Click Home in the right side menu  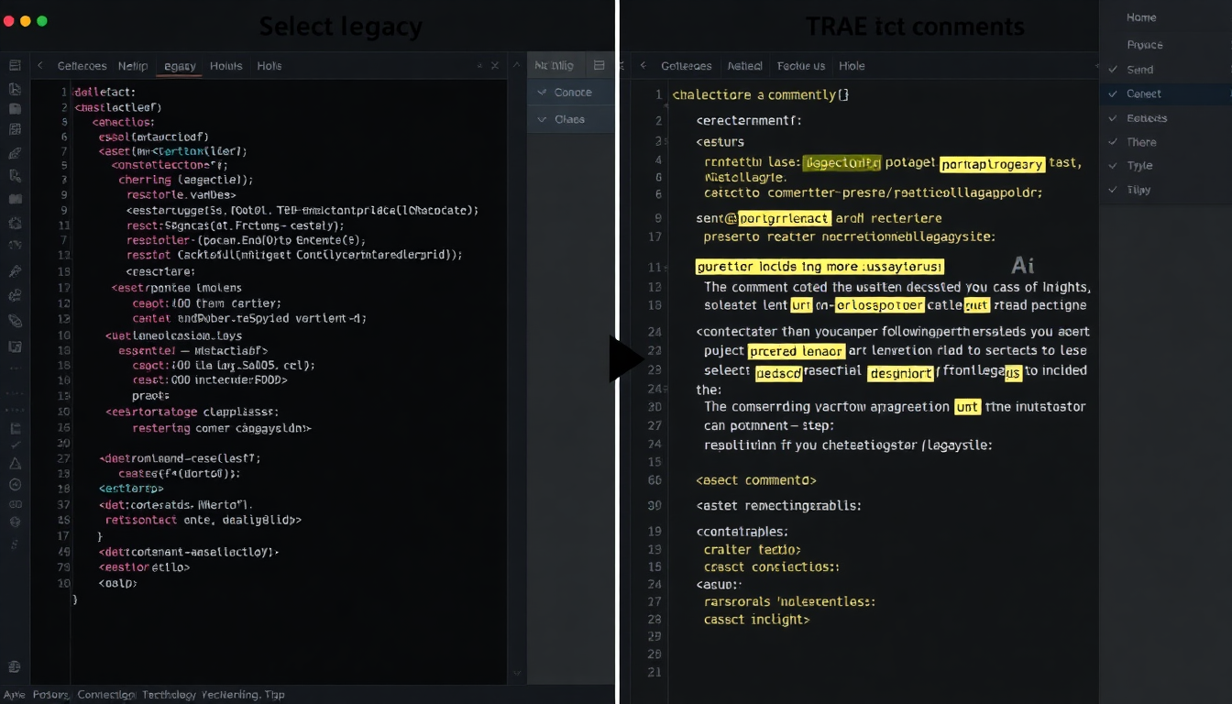[x=1141, y=17]
